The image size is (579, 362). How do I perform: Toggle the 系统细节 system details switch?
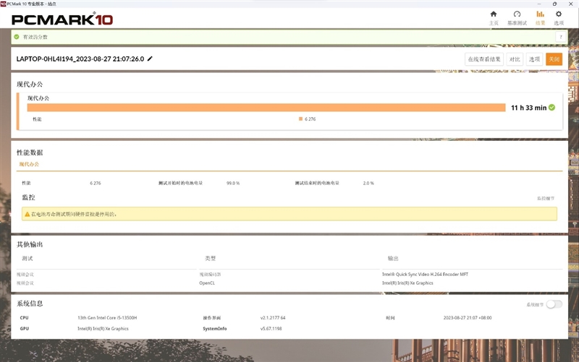pyautogui.click(x=554, y=304)
